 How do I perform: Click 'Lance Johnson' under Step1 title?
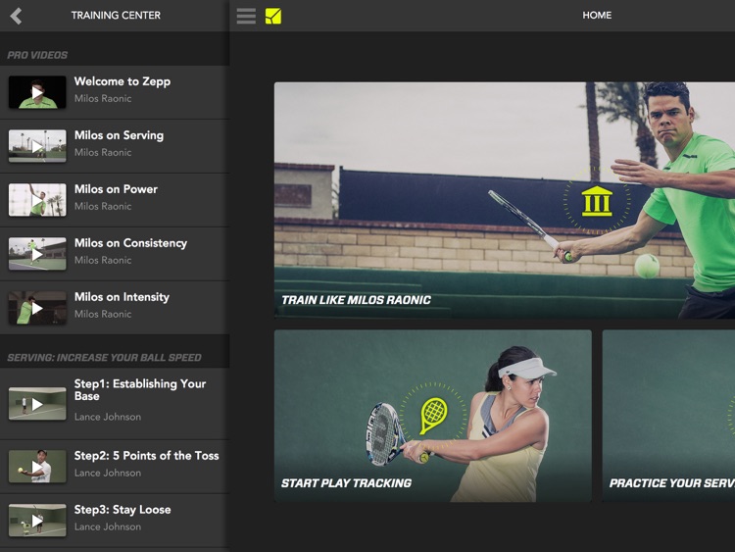(x=108, y=417)
